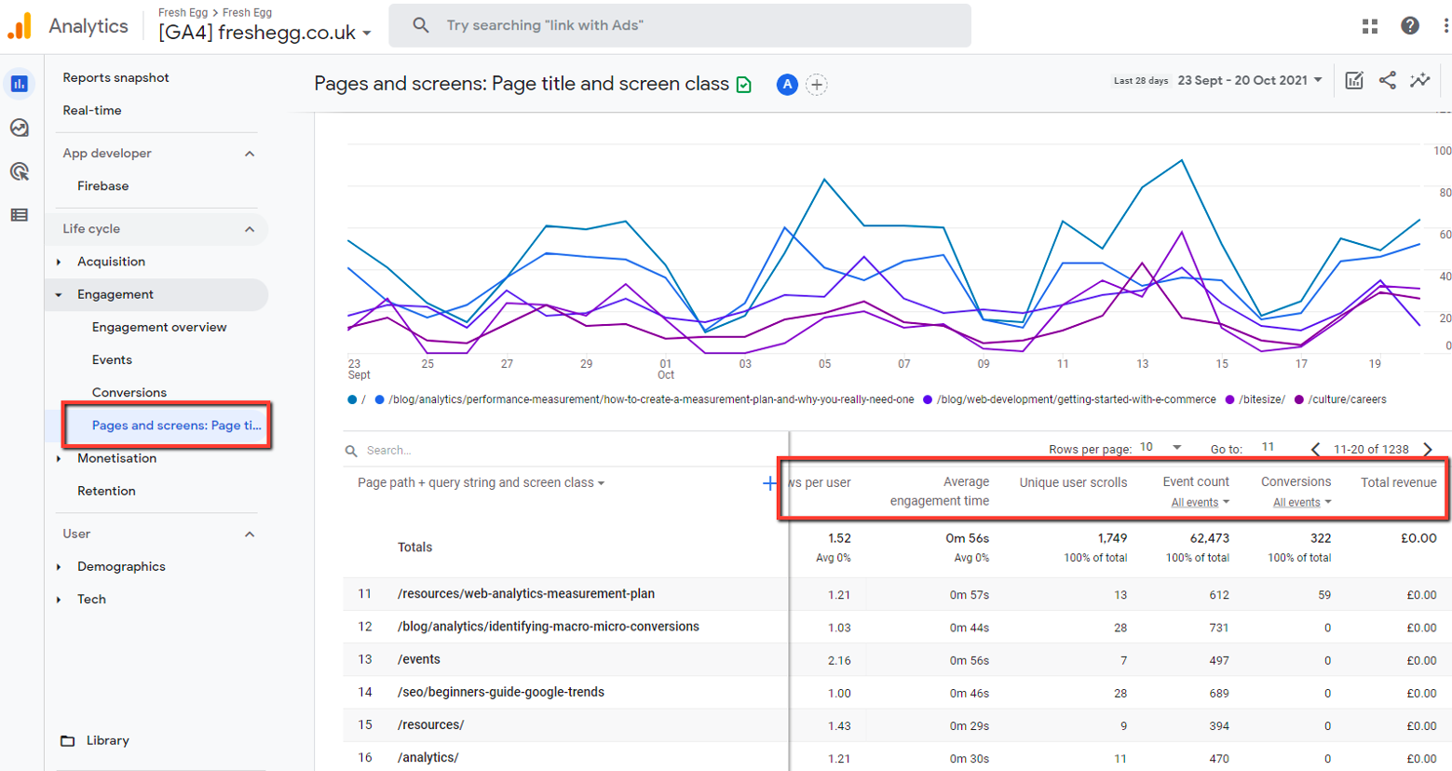The image size is (1452, 771).
Task: Click the measurement-plan blog legend entry
Action: (x=645, y=399)
